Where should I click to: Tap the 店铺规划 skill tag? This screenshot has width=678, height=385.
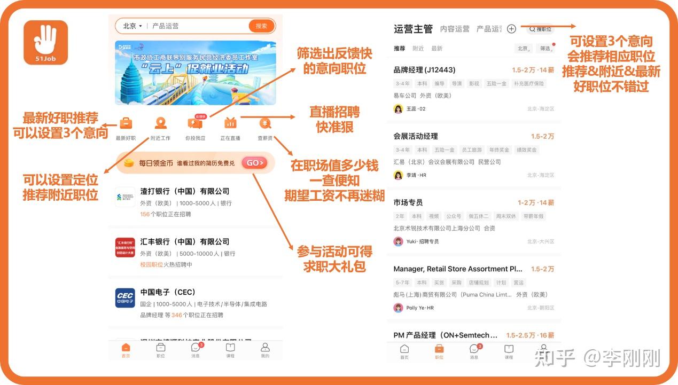(479, 282)
